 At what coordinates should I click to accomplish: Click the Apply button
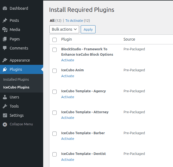click(x=88, y=29)
